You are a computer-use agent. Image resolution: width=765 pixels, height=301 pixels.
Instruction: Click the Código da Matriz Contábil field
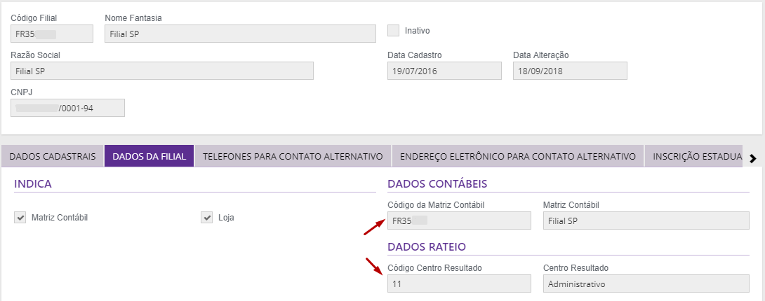coord(459,220)
